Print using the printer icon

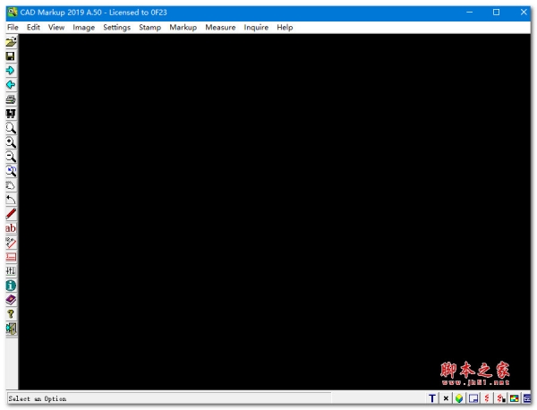tap(11, 99)
